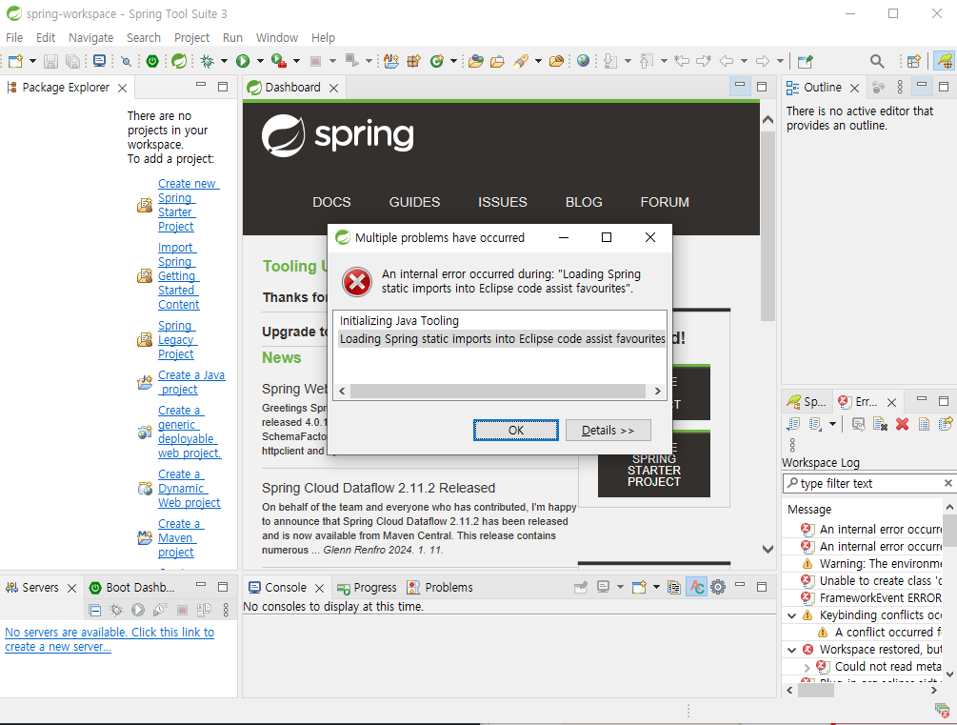The height and width of the screenshot is (725, 957).
Task: Click the Open Type folder icon
Action: click(x=476, y=61)
